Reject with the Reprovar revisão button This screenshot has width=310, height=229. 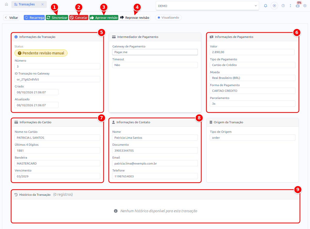click(x=135, y=18)
